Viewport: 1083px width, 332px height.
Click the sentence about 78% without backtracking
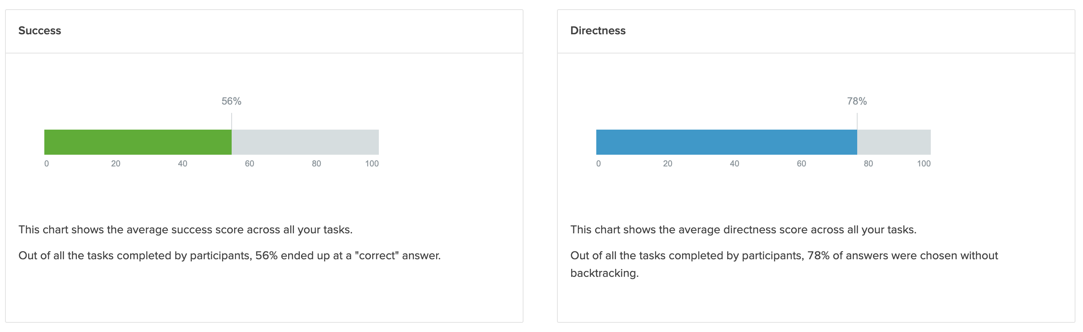point(784,256)
